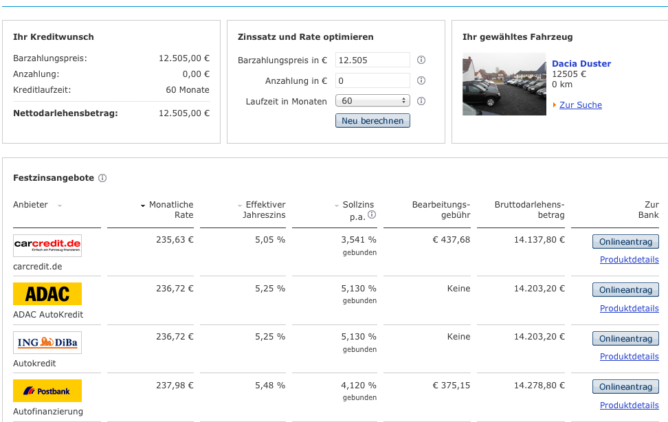The height and width of the screenshot is (422, 668).
Task: Open the Laufzeit in Monaten dropdown
Action: (372, 101)
